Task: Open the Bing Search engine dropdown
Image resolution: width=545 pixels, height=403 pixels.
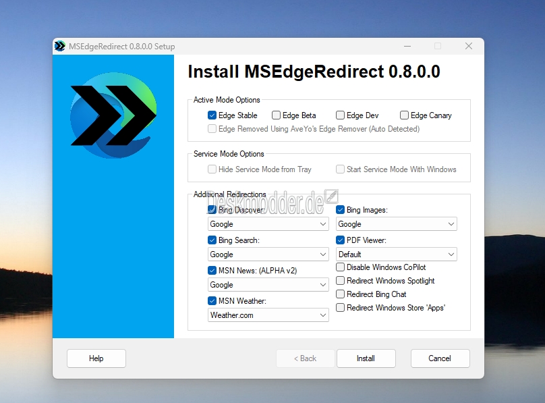Action: 268,254
